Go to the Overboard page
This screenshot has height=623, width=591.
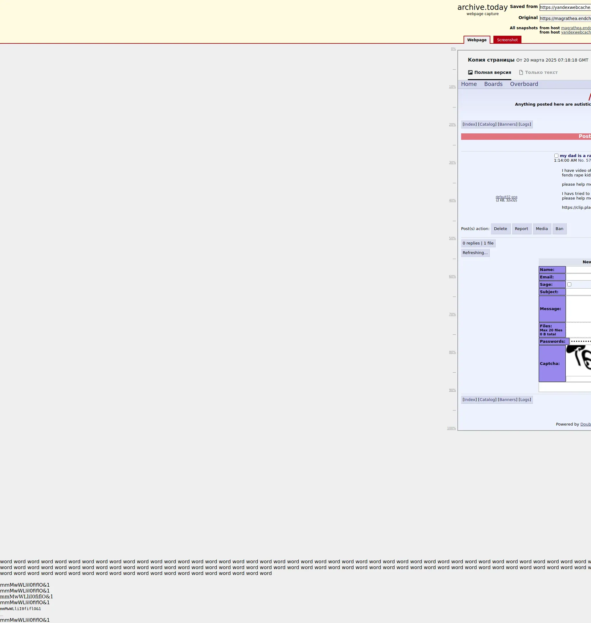[x=524, y=84]
